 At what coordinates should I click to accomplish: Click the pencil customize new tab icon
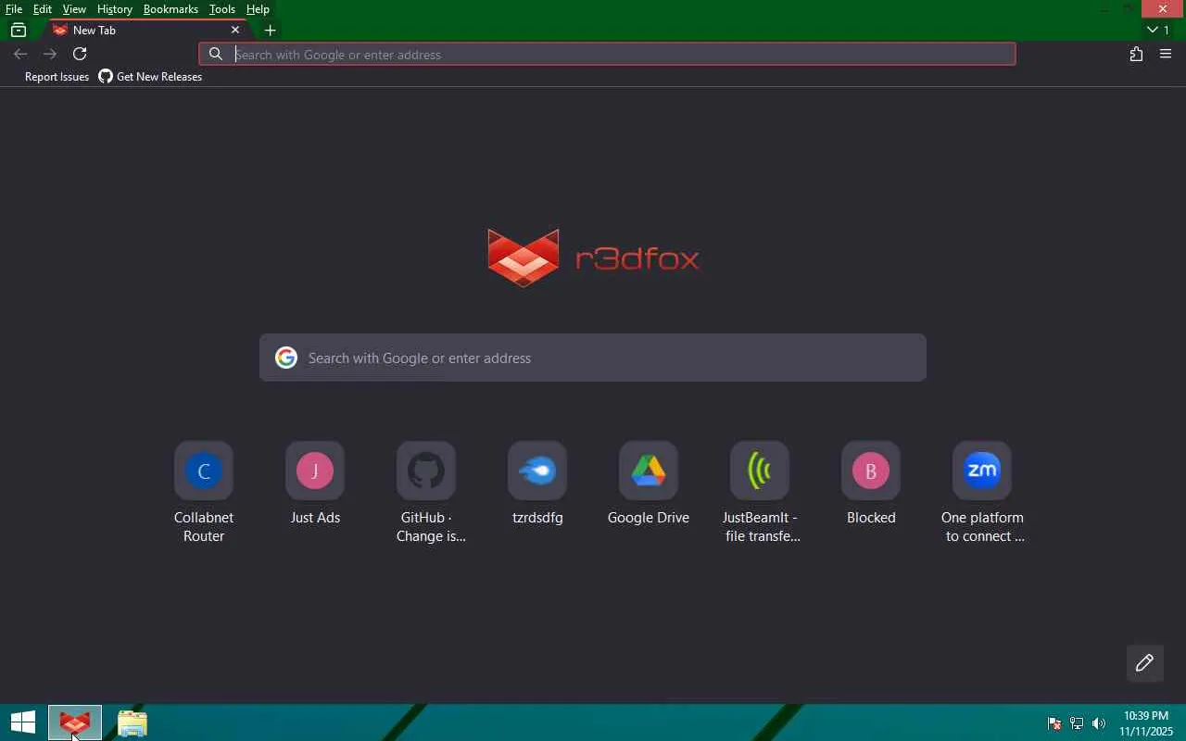tap(1144, 663)
